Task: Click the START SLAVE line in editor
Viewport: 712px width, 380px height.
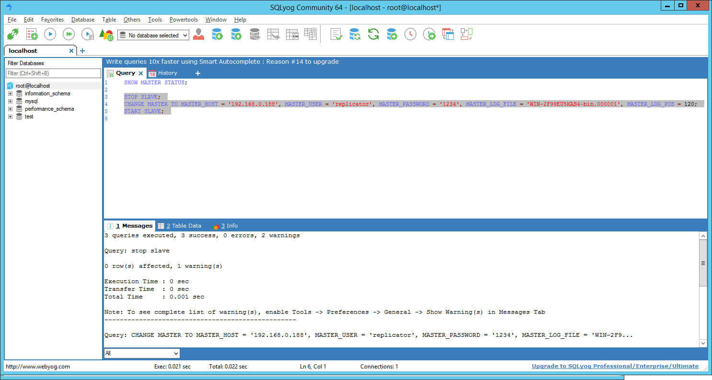Action: pos(144,111)
